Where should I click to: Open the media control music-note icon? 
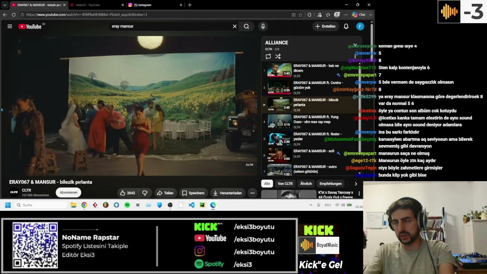[319, 14]
